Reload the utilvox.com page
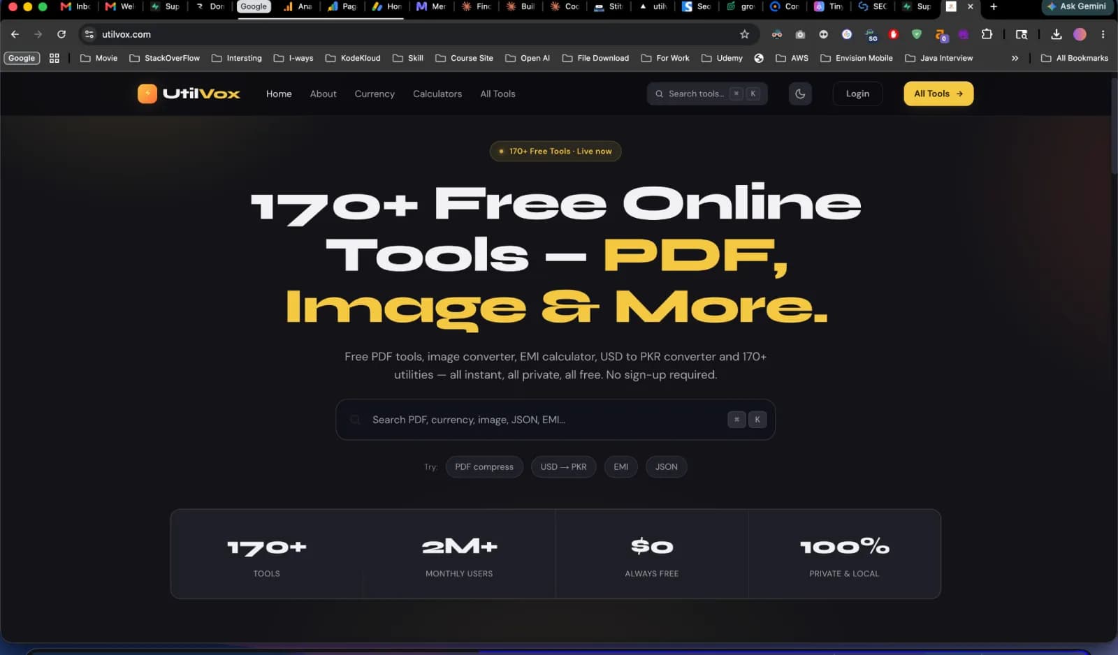1118x655 pixels. (x=61, y=34)
